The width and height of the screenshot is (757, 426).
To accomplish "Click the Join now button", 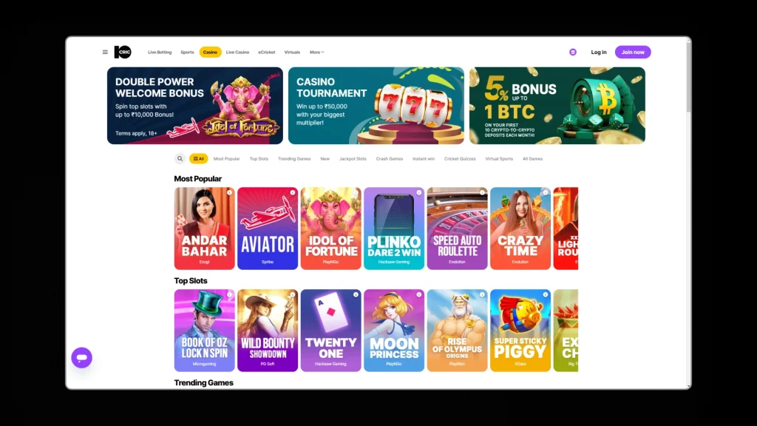I will [633, 53].
